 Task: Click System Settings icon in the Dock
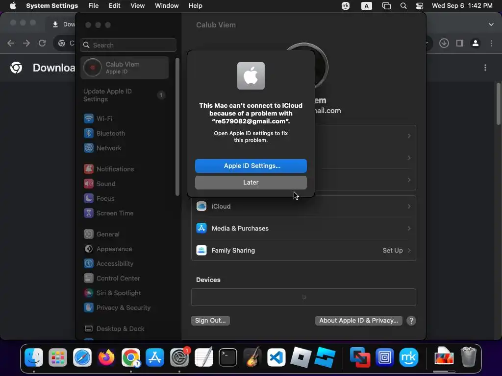[x=179, y=357]
